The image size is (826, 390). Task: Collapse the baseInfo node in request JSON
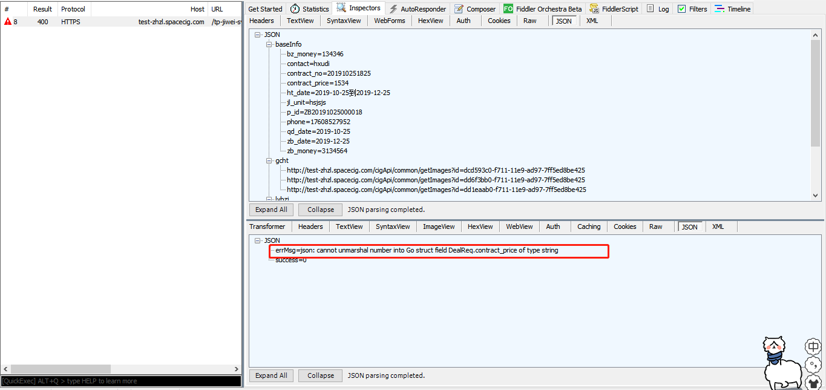[x=269, y=44]
